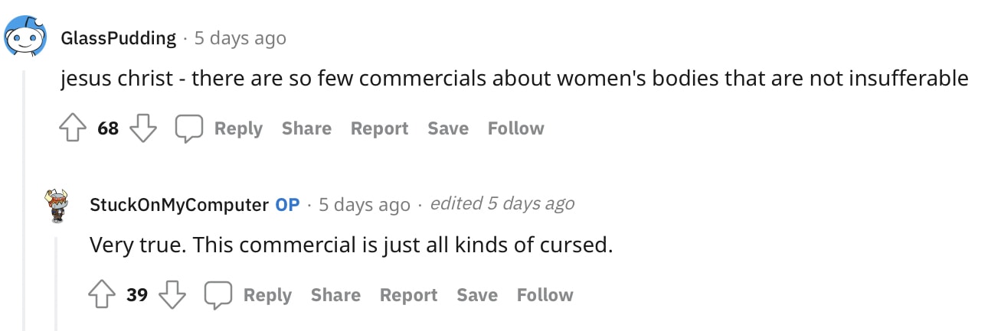Downvote StuckOnMyComputer's reply
The height and width of the screenshot is (331, 988).
point(172,295)
